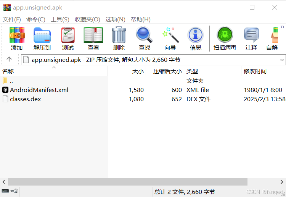Click the SFX (自解) toolbar icon
Image resolution: width=286 pixels, height=197 pixels.
(274, 35)
